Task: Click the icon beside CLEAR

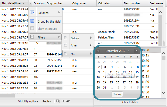Action: tap(58, 101)
